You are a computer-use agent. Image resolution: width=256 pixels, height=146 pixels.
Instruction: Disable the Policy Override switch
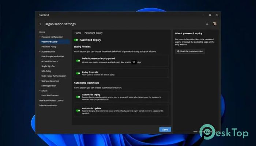[78, 73]
